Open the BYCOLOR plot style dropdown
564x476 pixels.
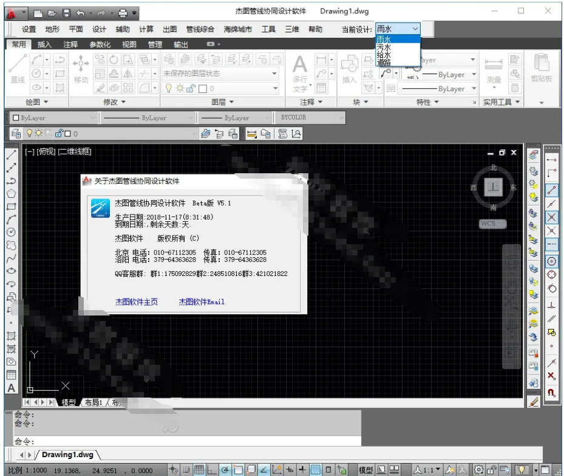[310, 117]
